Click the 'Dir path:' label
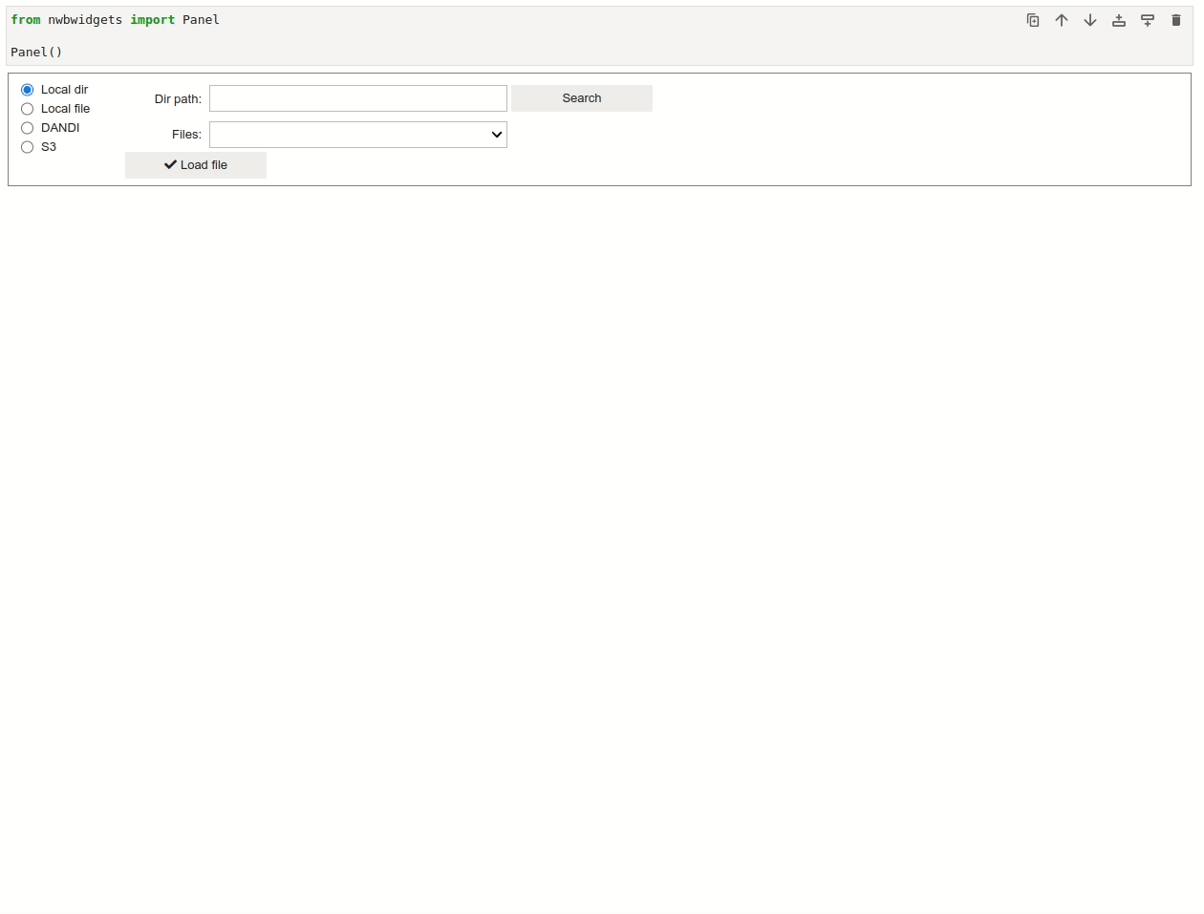Image resolution: width=1204 pixels, height=914 pixels. (x=178, y=99)
